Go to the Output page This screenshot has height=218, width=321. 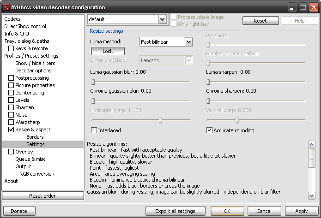[23, 166]
